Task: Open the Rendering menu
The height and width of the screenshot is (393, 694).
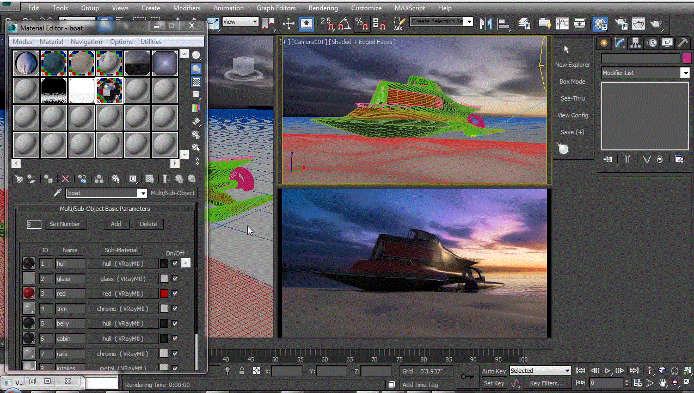Action: pyautogui.click(x=323, y=8)
